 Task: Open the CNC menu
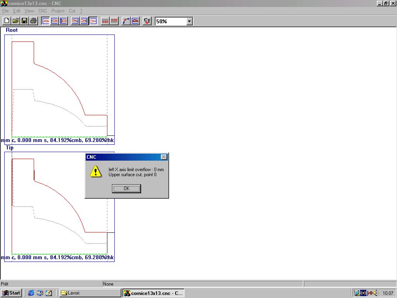[x=43, y=11]
